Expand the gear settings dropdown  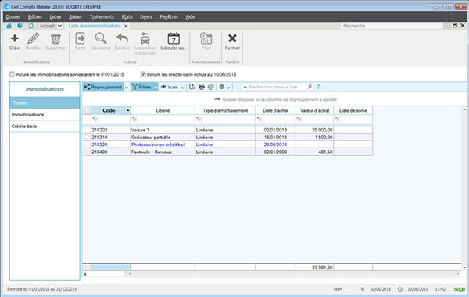click(x=228, y=87)
